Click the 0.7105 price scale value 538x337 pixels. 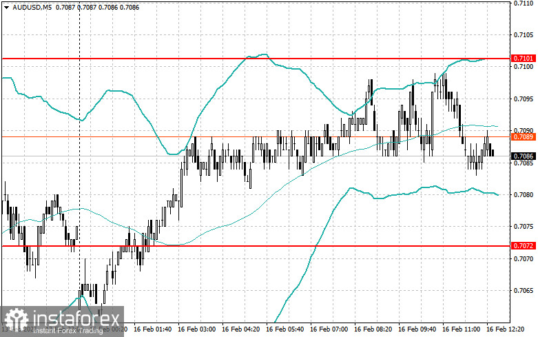click(524, 35)
